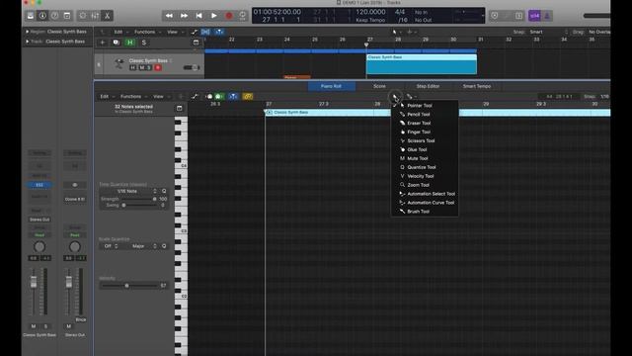This screenshot has height=356, width=632.
Task: Open Time Quantize 1/16 Note popup
Action: (129, 191)
